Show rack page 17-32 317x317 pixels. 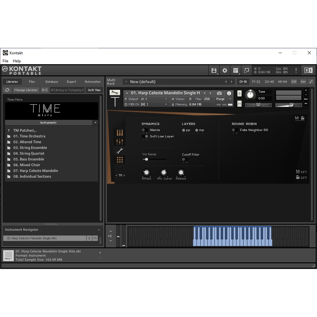tap(256, 82)
